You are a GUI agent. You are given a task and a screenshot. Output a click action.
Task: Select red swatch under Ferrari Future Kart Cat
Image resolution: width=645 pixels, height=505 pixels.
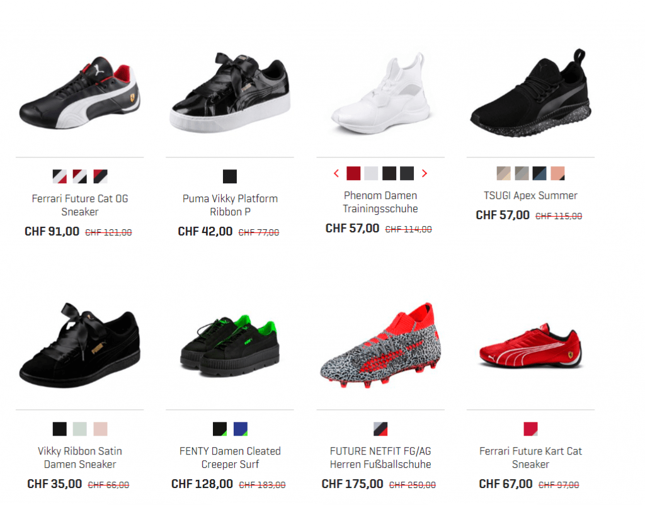coord(530,429)
